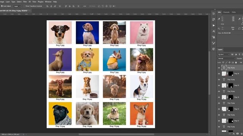Hide the Dog 16 image layer
The width and height of the screenshot is (243, 136).
219,74
